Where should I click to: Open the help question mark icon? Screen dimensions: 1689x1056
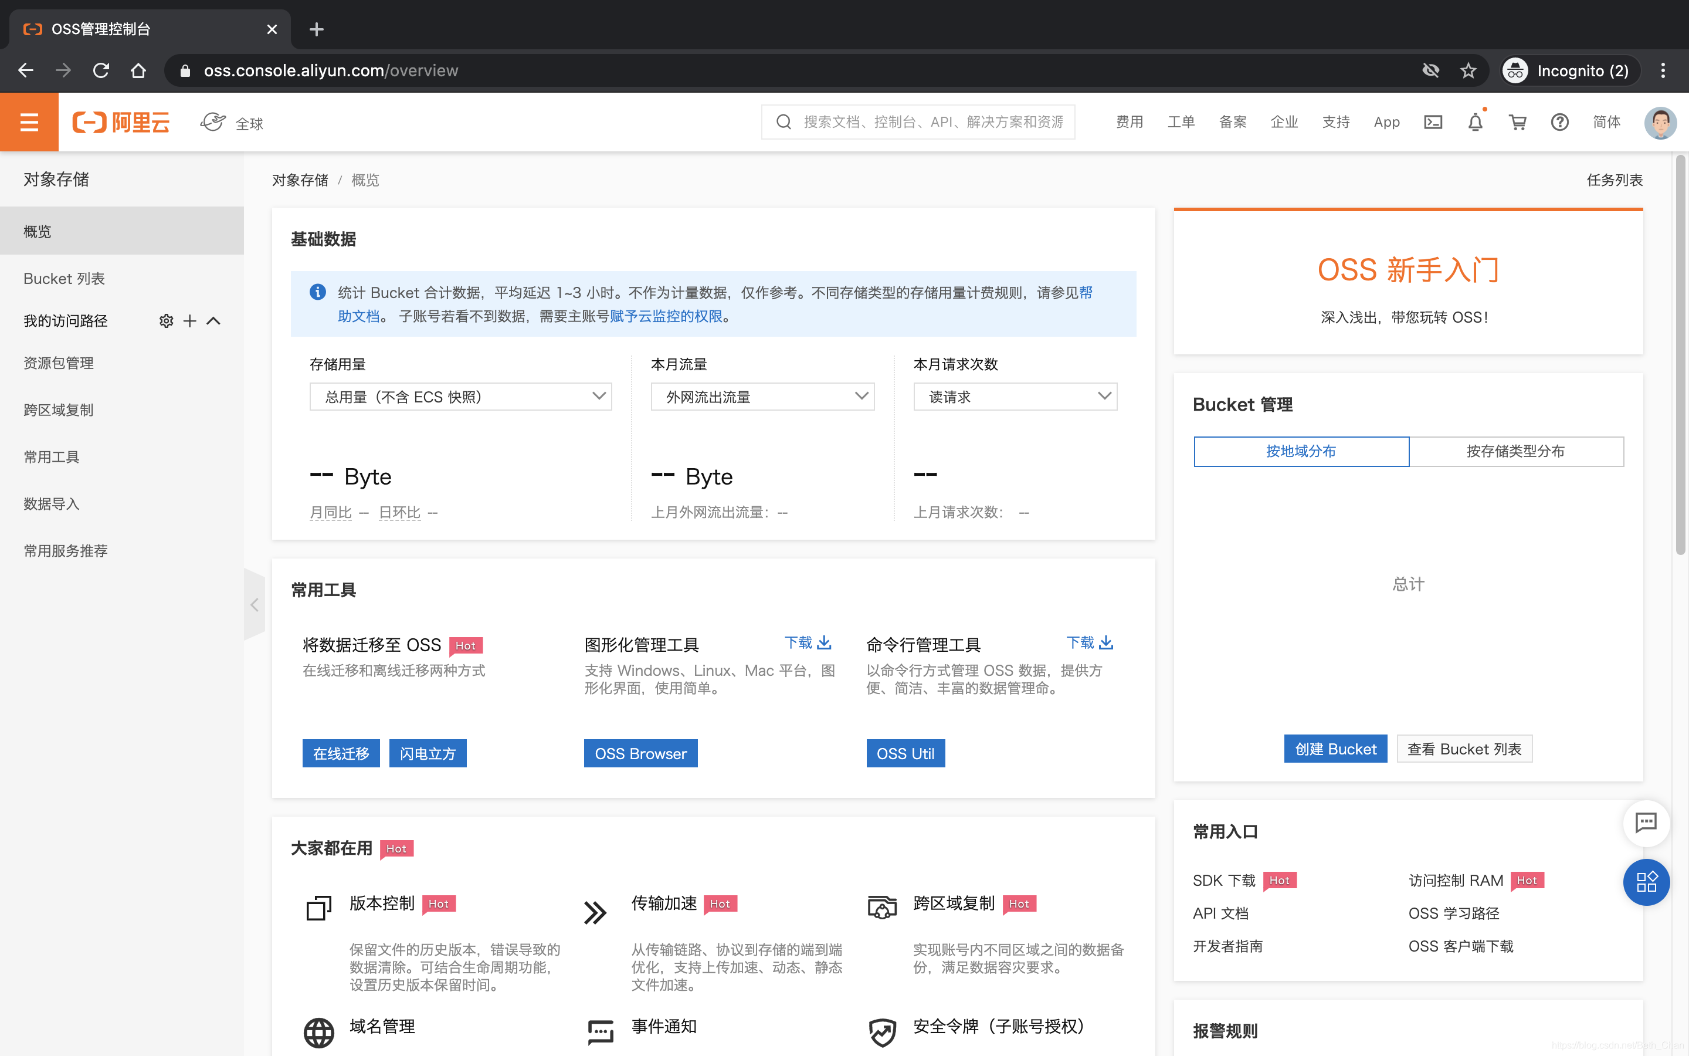(1559, 123)
